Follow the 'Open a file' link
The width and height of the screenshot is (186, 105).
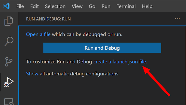[x=38, y=34]
